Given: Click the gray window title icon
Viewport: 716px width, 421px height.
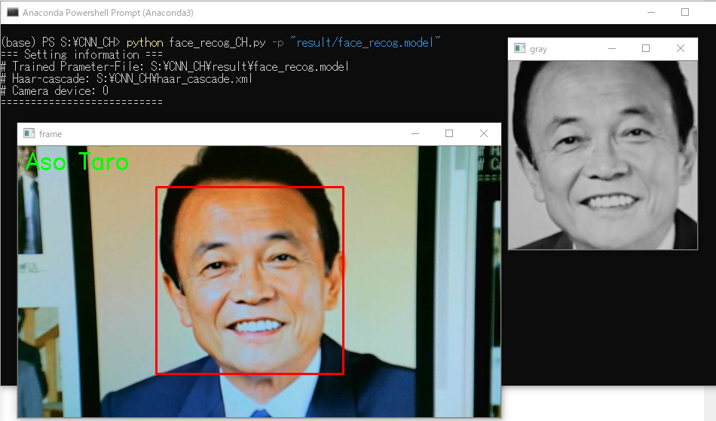Looking at the screenshot, I should point(519,48).
